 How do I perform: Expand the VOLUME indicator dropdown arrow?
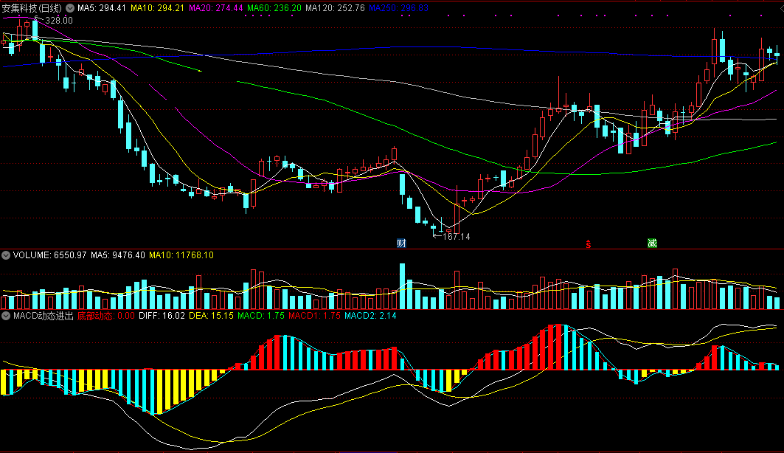pyautogui.click(x=5, y=255)
